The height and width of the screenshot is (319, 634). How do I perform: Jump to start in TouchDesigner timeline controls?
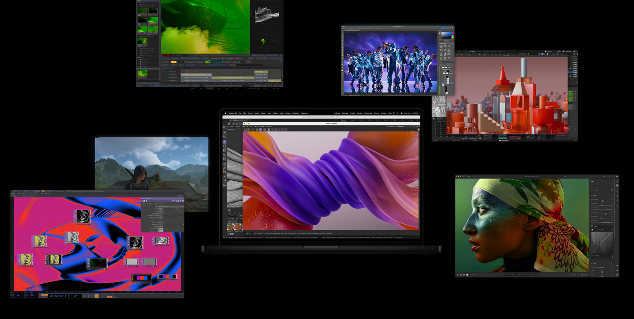[x=84, y=296]
